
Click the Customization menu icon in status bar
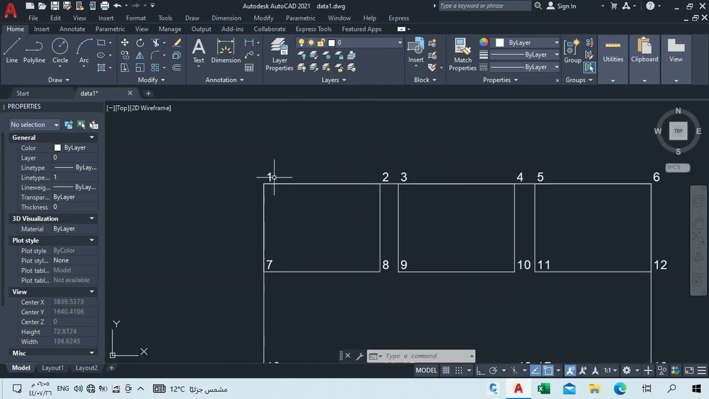[702, 370]
